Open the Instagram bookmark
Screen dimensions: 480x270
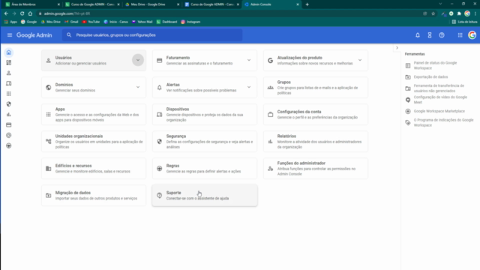coord(190,22)
